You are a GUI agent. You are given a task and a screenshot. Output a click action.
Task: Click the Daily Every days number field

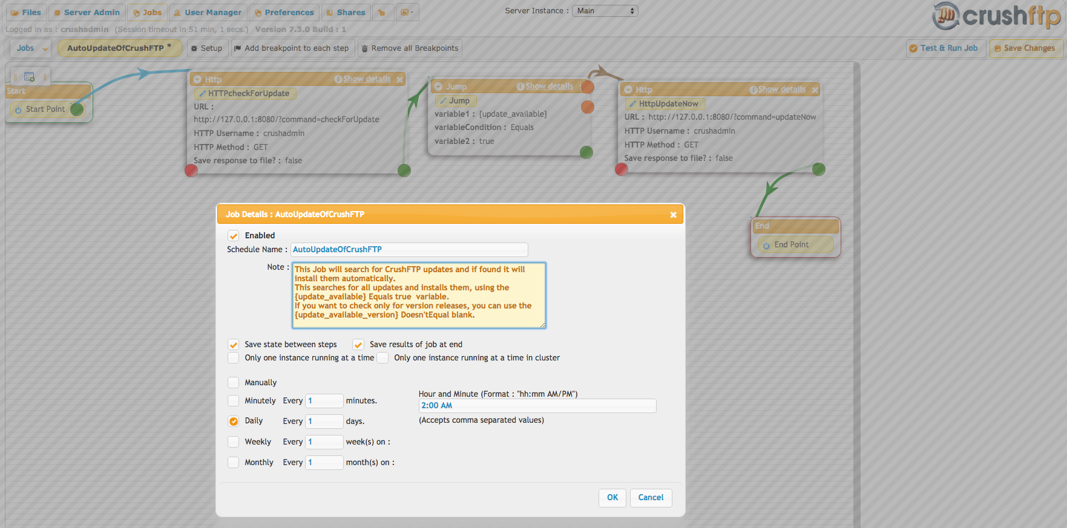[x=324, y=422]
